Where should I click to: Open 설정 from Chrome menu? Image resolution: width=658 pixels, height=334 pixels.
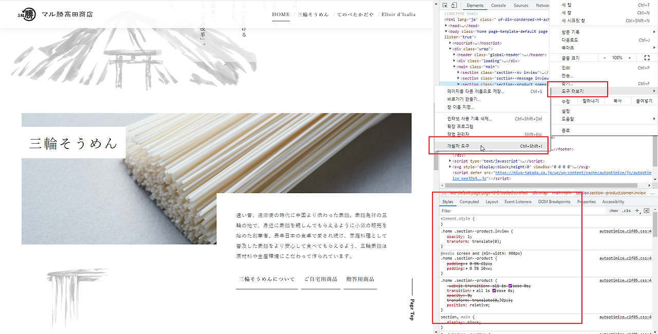click(x=604, y=111)
